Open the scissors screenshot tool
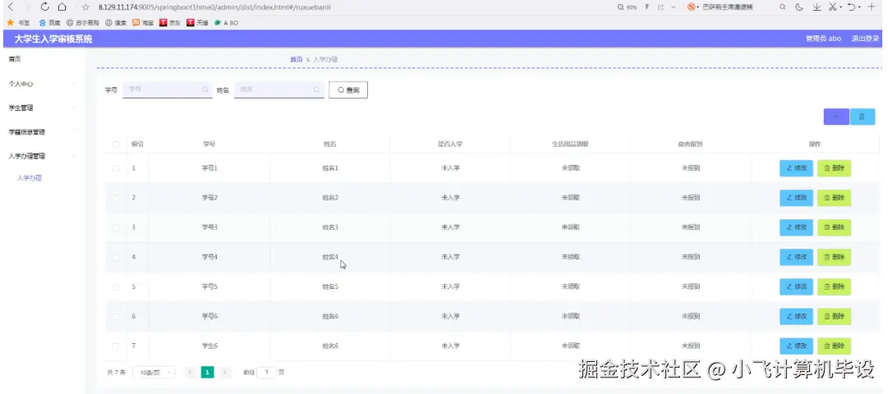 click(833, 7)
